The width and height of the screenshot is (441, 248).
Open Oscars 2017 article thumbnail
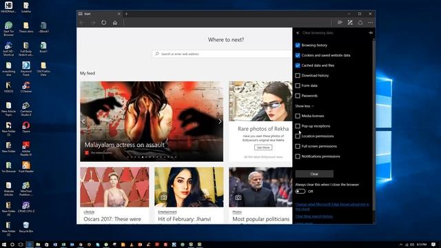pos(114,187)
